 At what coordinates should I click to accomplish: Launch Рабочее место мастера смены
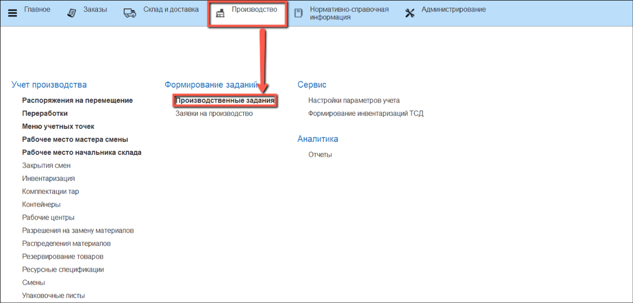point(75,140)
